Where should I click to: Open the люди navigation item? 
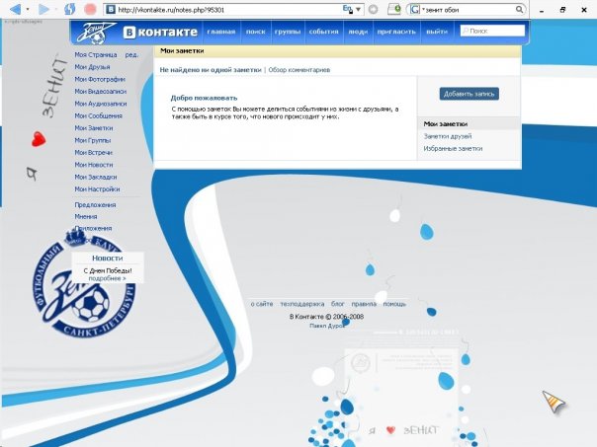(358, 32)
